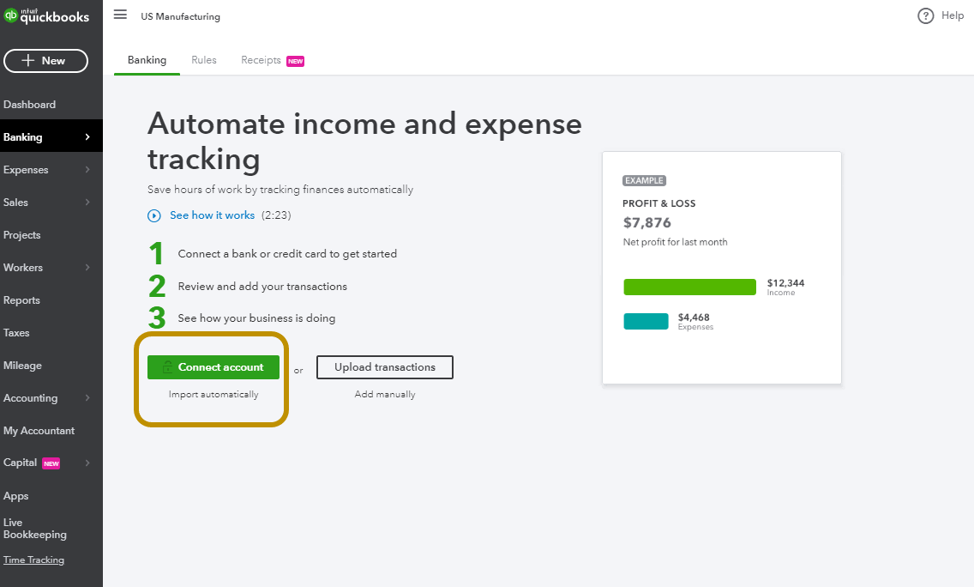
Task: Switch to the Rules tab
Action: 204,60
